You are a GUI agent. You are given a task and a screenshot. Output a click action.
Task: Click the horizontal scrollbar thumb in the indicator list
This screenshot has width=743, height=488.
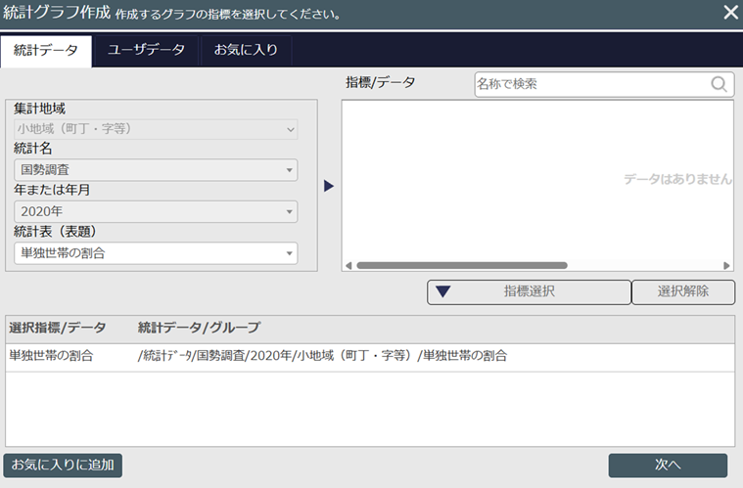[x=460, y=265]
